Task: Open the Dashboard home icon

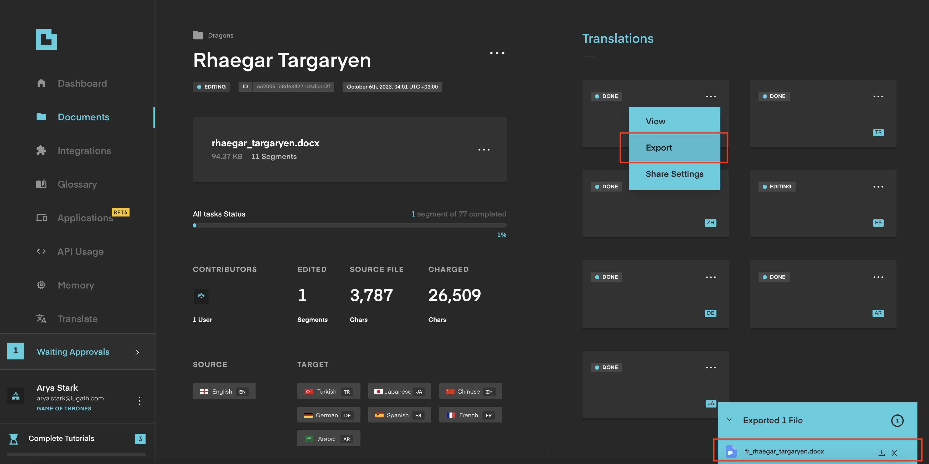Action: tap(41, 83)
